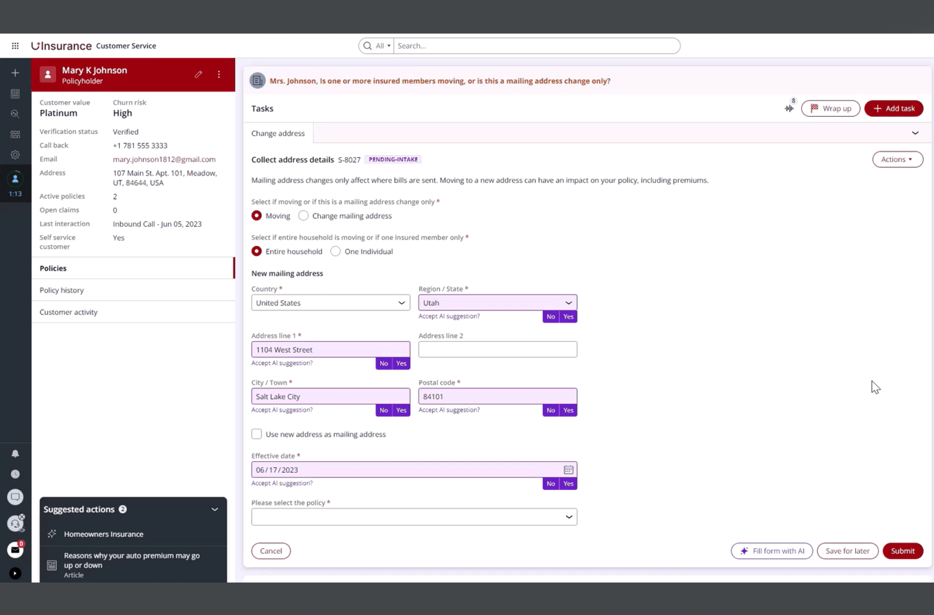Accept AI suggestion Yes for Postal code
The width and height of the screenshot is (934, 615).
tap(568, 410)
